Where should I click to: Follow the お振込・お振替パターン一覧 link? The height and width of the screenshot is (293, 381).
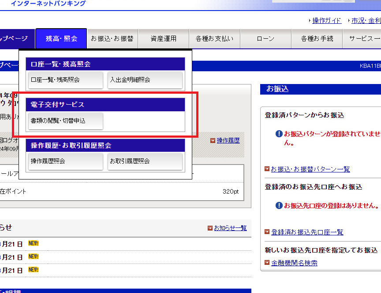(310, 169)
